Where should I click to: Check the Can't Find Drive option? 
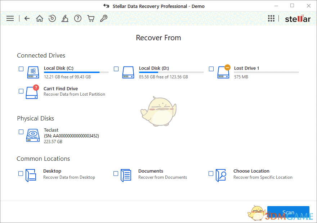21,91
